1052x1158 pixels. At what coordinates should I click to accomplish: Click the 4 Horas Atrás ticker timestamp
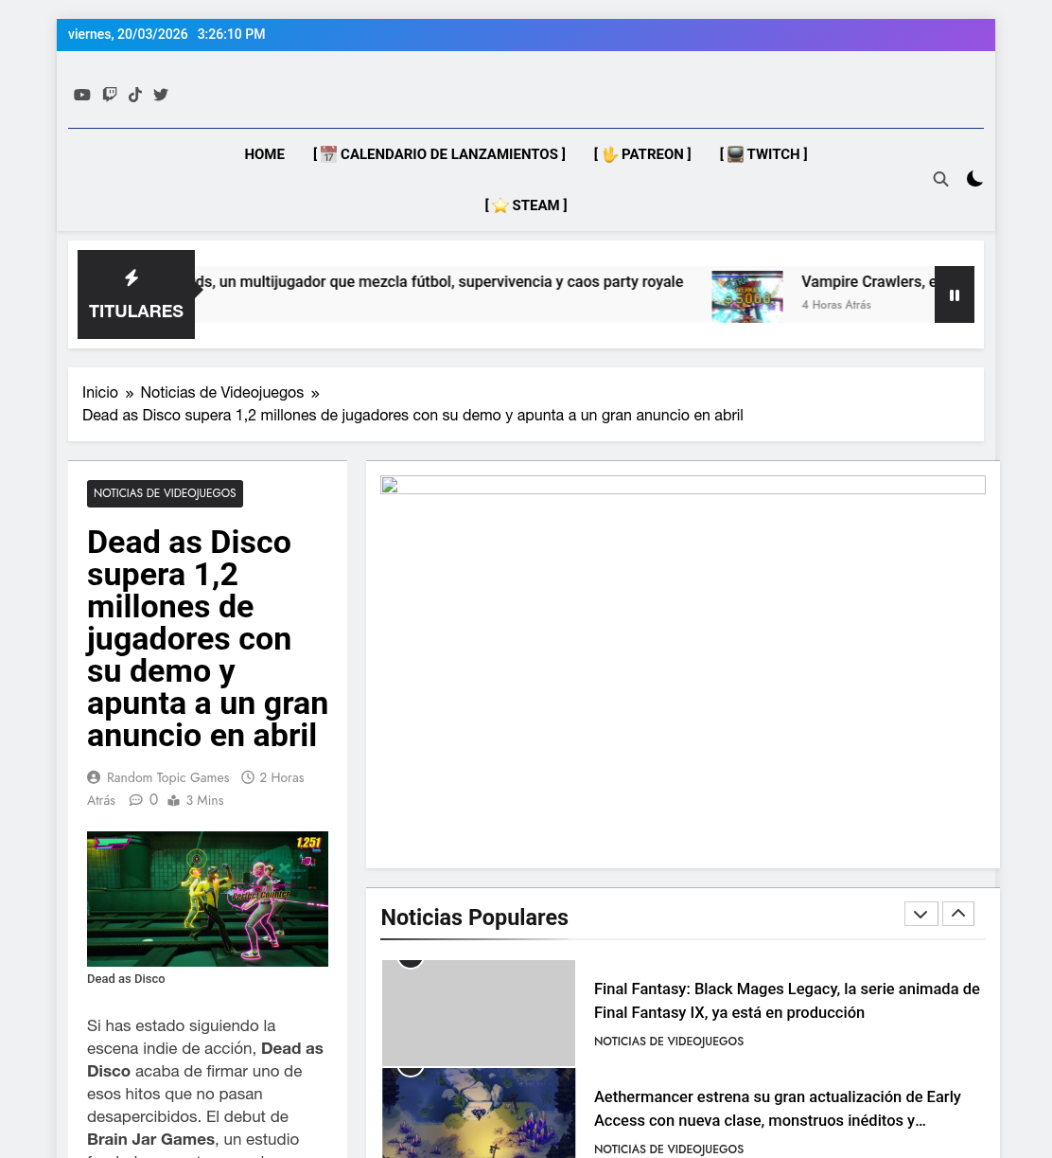836,305
